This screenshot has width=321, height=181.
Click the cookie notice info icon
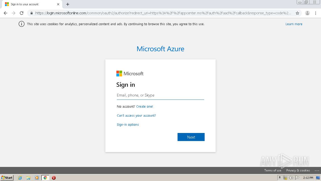22,24
